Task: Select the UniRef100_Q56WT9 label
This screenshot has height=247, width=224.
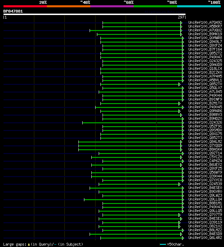Action: tap(205, 172)
